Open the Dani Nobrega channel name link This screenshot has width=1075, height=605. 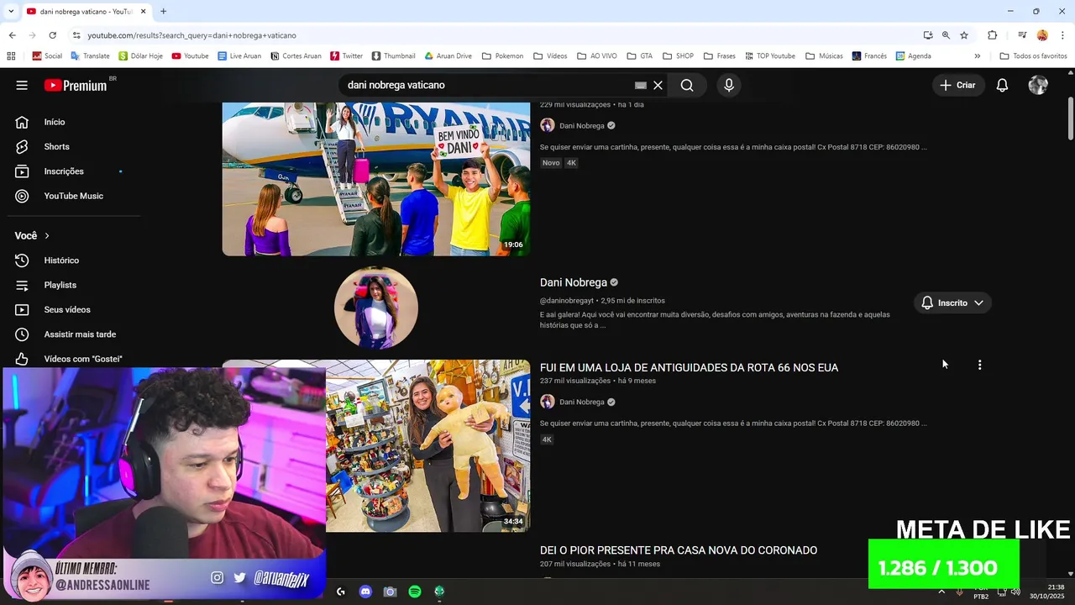pos(574,282)
